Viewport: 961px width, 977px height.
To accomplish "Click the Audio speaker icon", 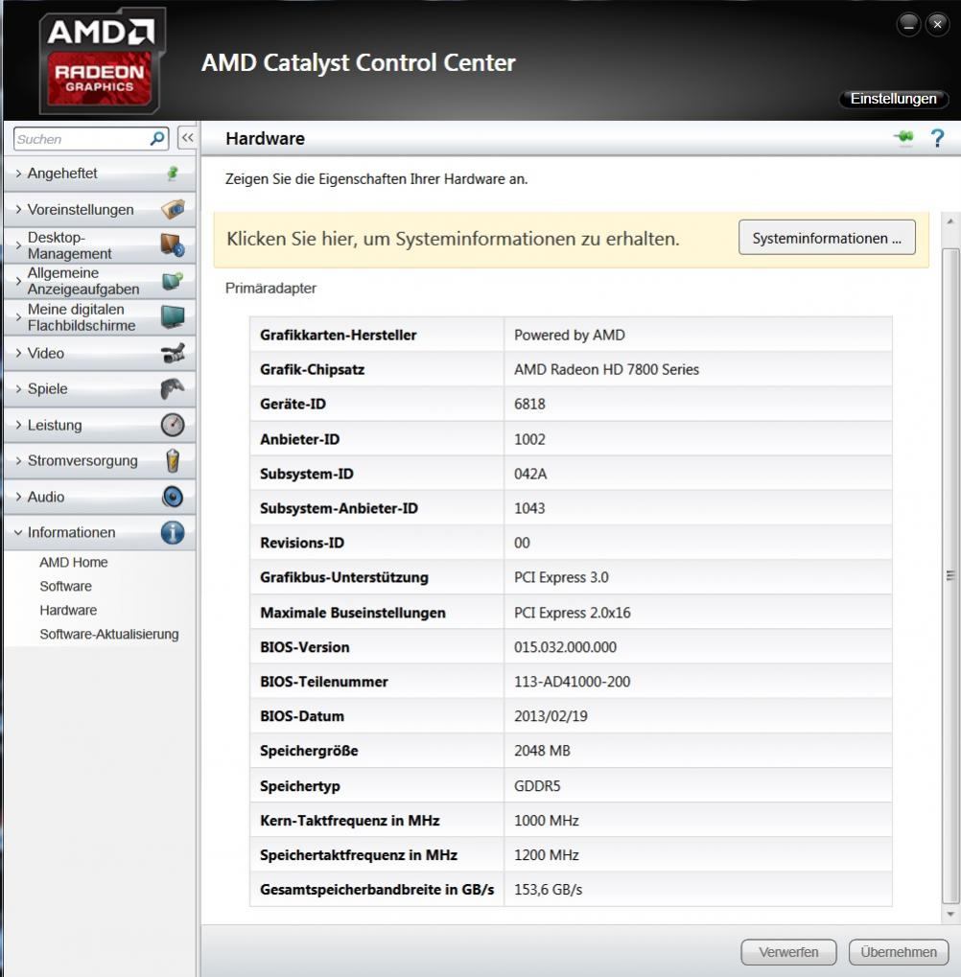I will click(x=173, y=497).
